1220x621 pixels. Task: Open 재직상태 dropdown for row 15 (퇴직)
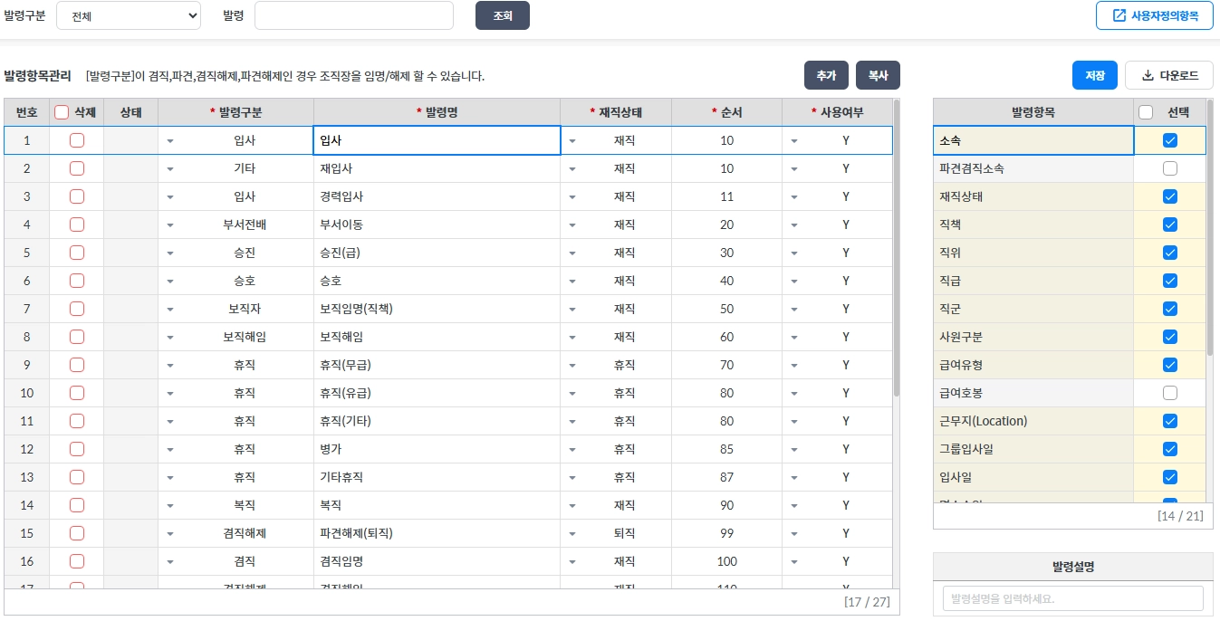tap(572, 534)
